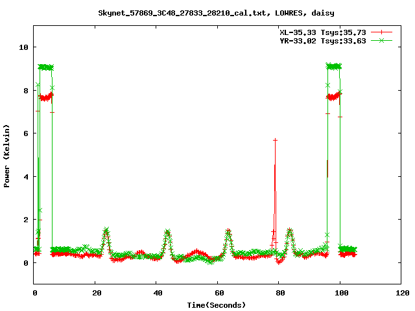Click the red legend line sample

(381, 32)
